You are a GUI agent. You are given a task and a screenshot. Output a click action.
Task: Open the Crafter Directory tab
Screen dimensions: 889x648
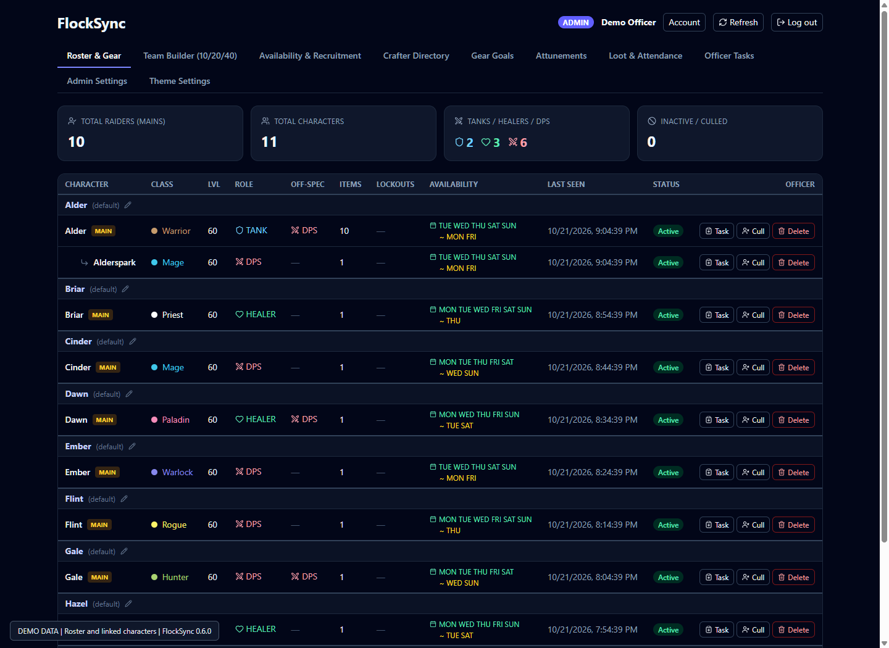pos(416,56)
